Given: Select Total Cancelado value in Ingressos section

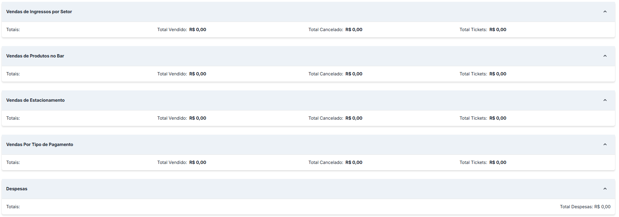Looking at the screenshot, I should click(354, 30).
